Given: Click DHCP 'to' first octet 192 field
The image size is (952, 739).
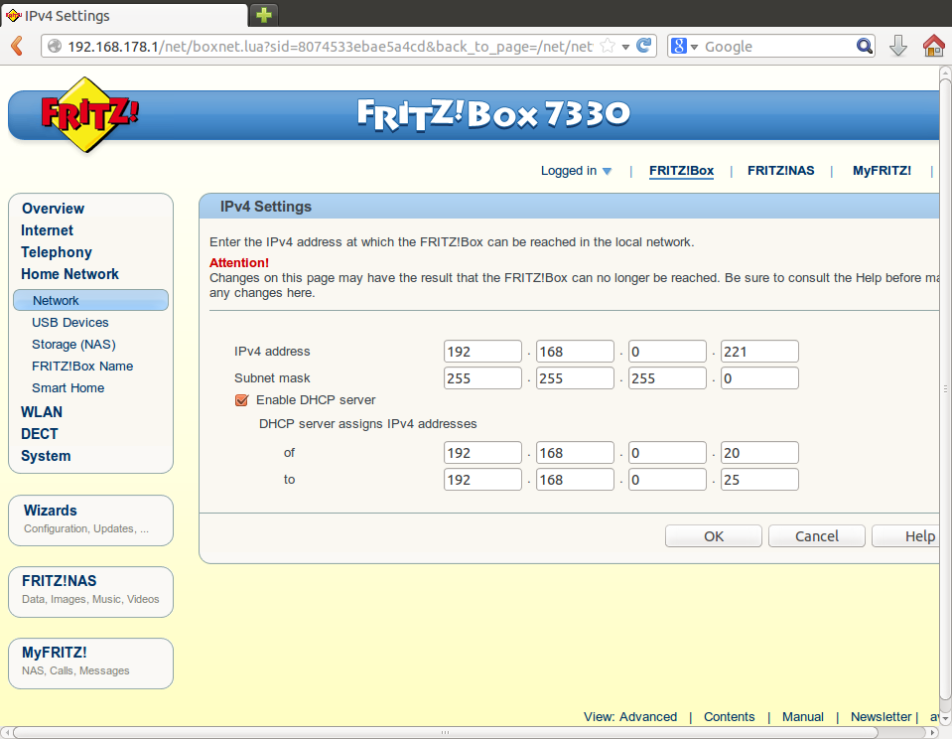Looking at the screenshot, I should click(x=482, y=480).
